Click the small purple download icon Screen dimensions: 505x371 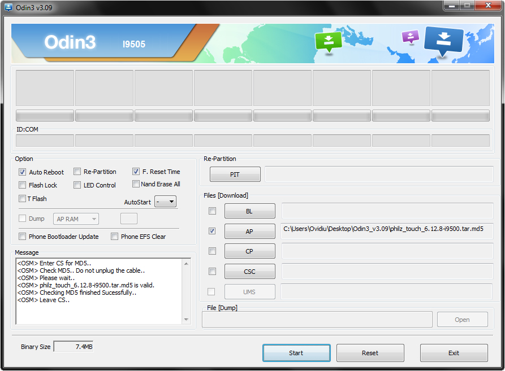[409, 37]
